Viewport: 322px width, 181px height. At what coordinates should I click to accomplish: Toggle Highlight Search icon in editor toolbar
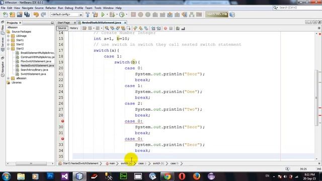click(x=123, y=28)
